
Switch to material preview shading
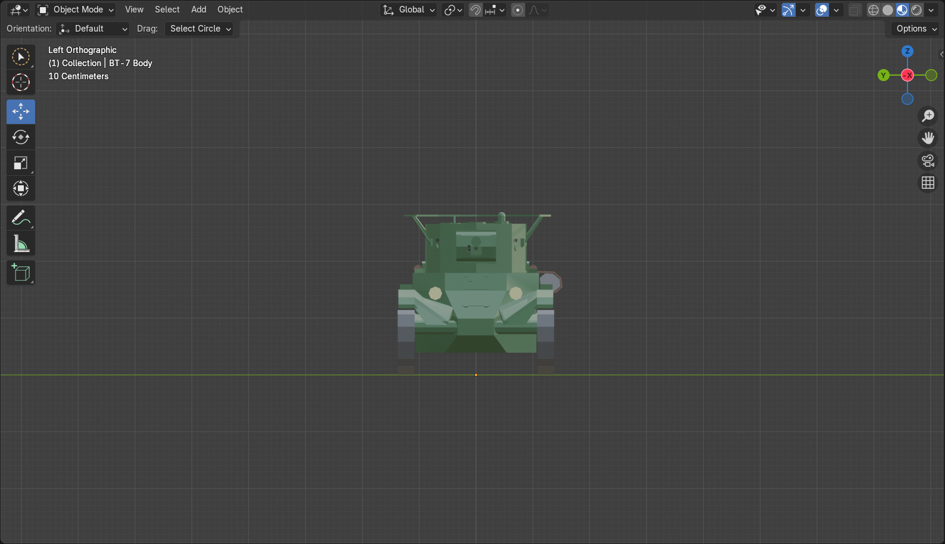[x=902, y=10]
